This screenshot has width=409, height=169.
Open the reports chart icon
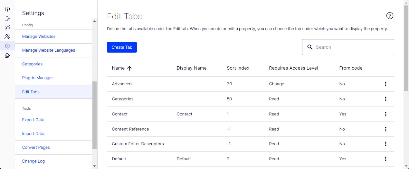coord(7,28)
